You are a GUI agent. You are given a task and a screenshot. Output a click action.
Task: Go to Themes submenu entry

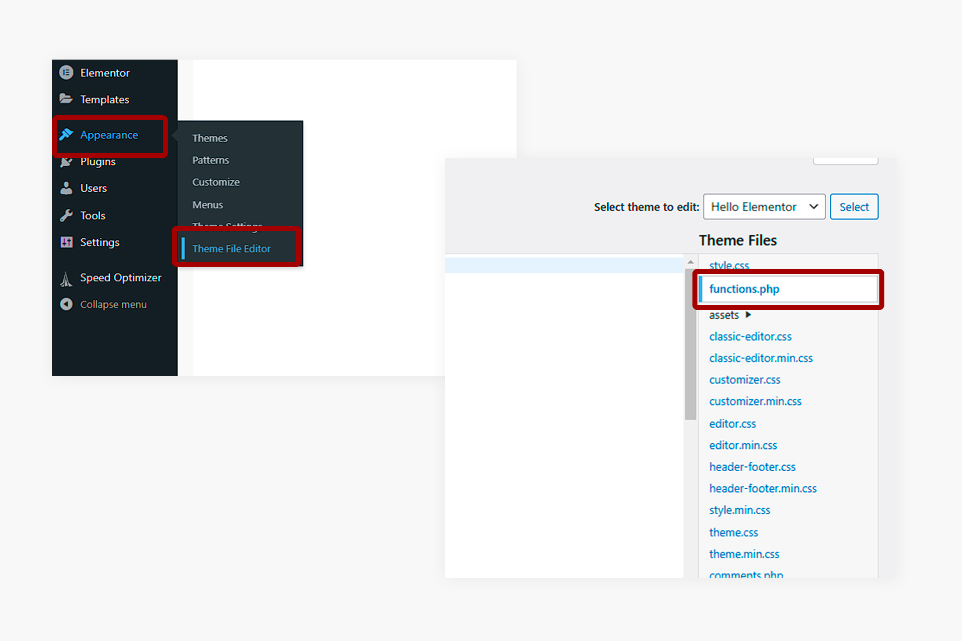click(209, 138)
